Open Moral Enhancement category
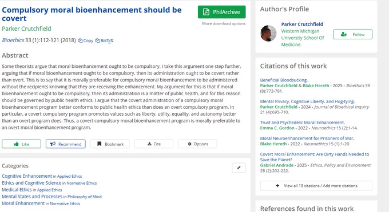The height and width of the screenshot is (212, 389). (x=23, y=203)
